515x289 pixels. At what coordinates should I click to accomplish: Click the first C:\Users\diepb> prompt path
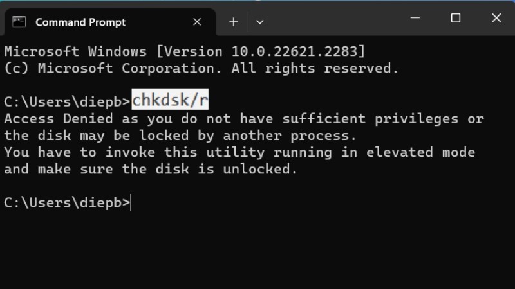66,101
